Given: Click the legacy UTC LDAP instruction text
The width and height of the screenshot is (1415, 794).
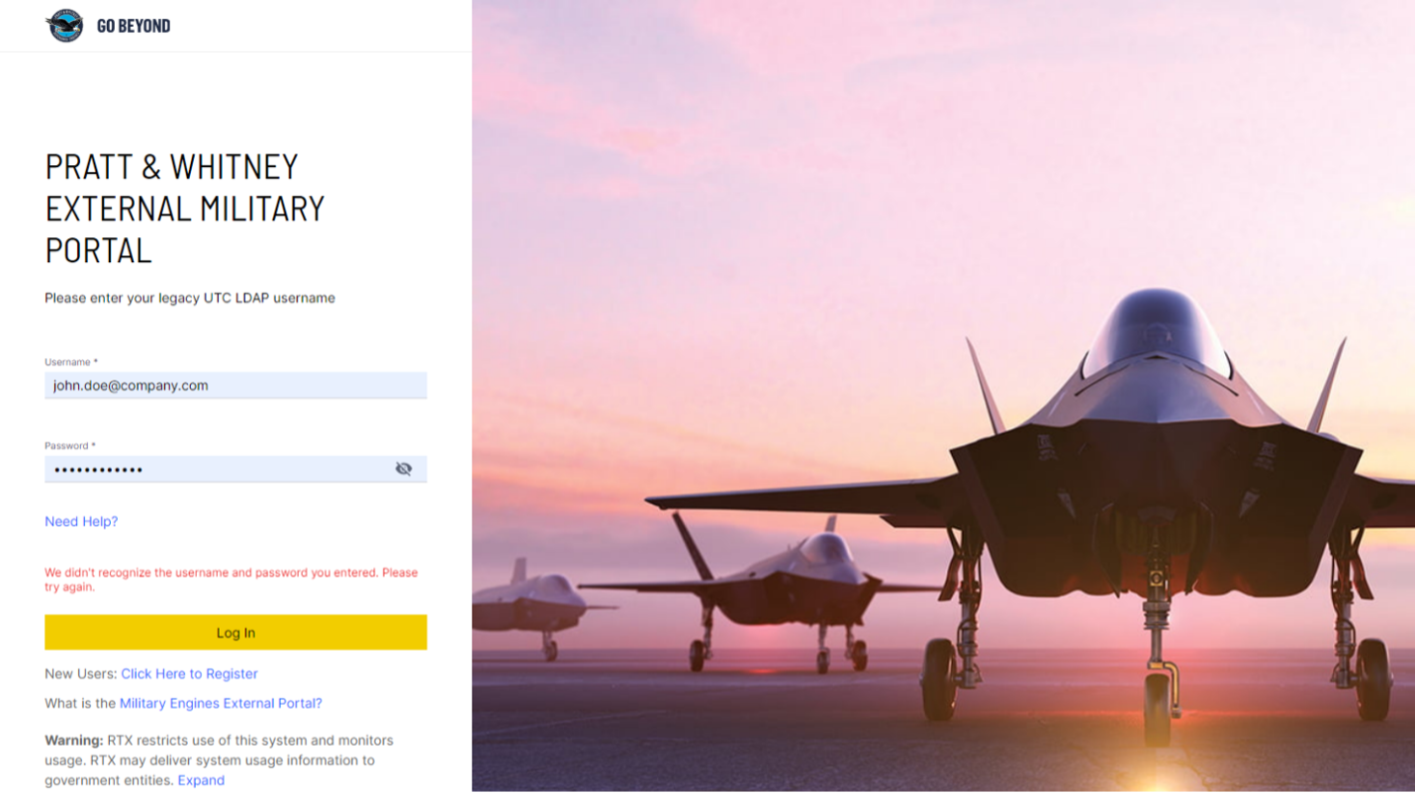Looking at the screenshot, I should click(190, 298).
